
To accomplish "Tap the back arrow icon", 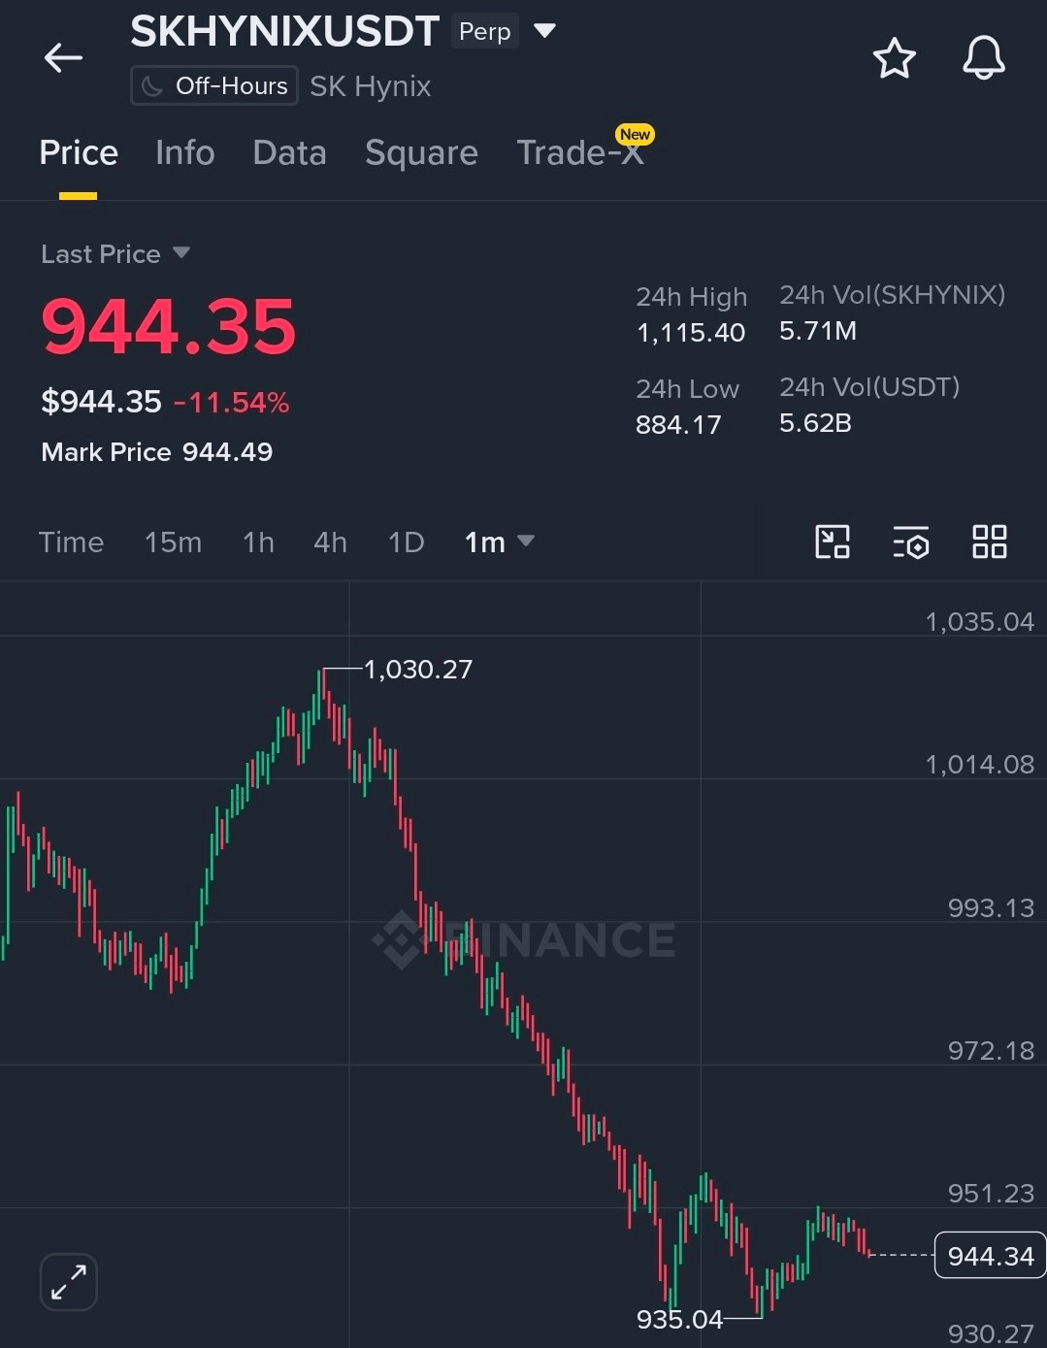I will tap(63, 58).
